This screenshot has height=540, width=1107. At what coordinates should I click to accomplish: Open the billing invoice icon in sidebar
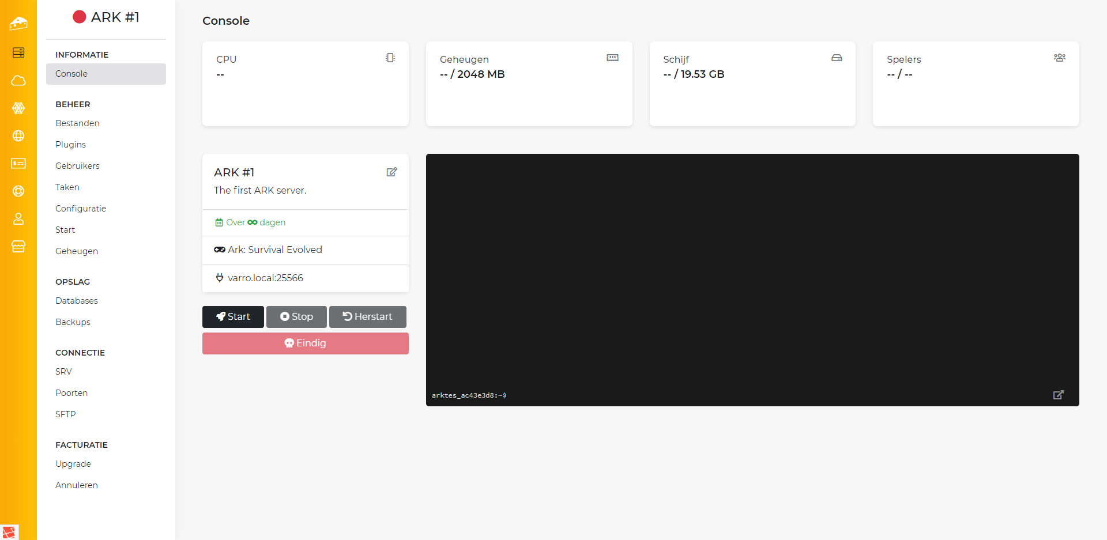tap(18, 164)
